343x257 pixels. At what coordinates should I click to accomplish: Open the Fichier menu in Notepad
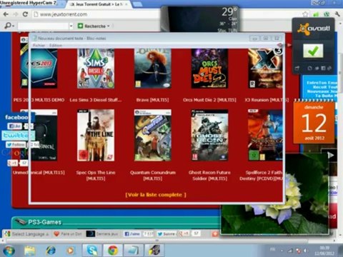39,45
